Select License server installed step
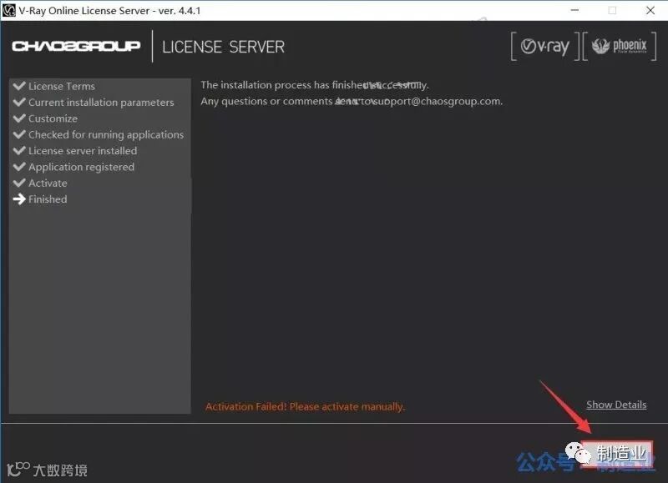Image resolution: width=668 pixels, height=483 pixels. [x=83, y=151]
